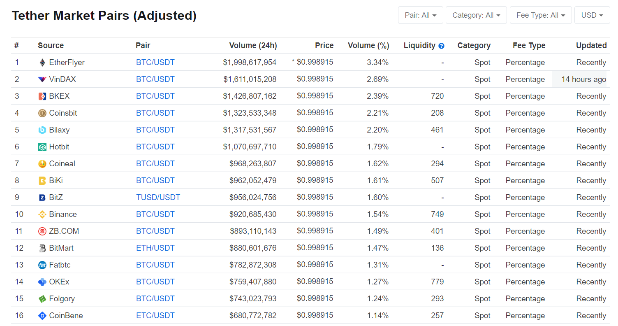Viewport: 618px width, 326px height.
Task: Click the liquidity value 779
Action: coord(437,282)
